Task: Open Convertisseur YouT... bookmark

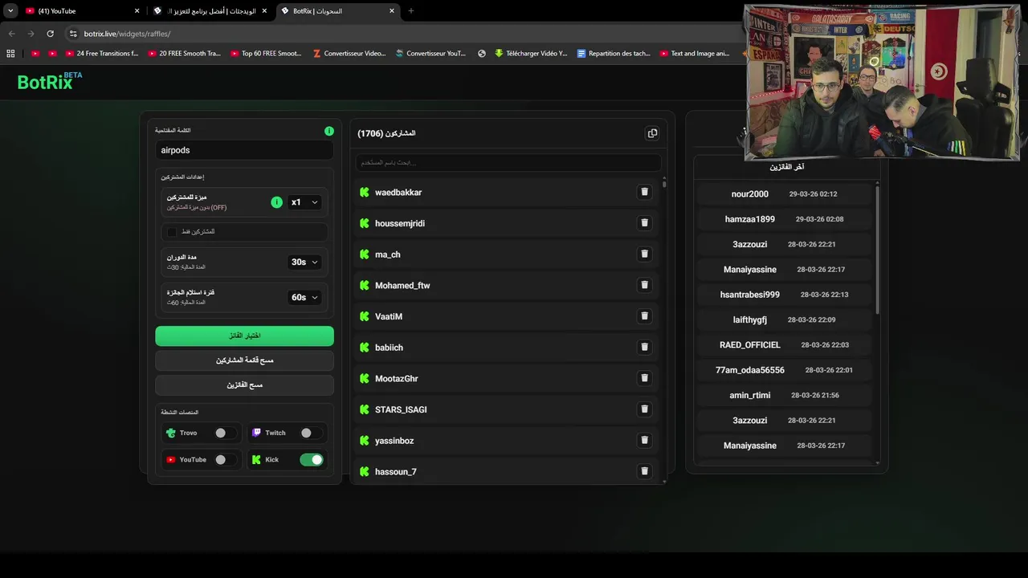Action: [x=430, y=54]
